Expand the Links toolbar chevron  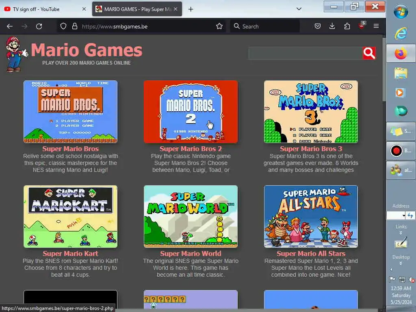tap(401, 233)
